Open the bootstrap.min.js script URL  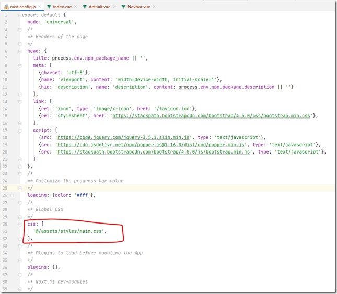tap(154, 152)
